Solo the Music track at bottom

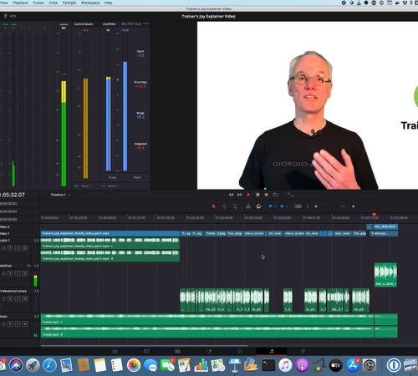(18, 324)
